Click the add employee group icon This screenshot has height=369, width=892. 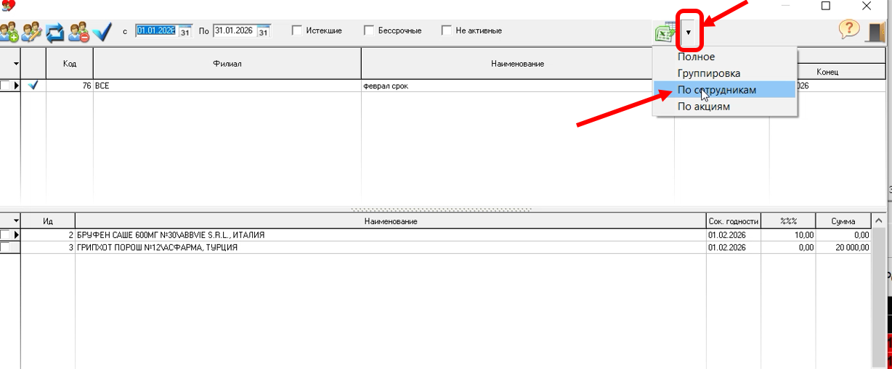pos(9,32)
